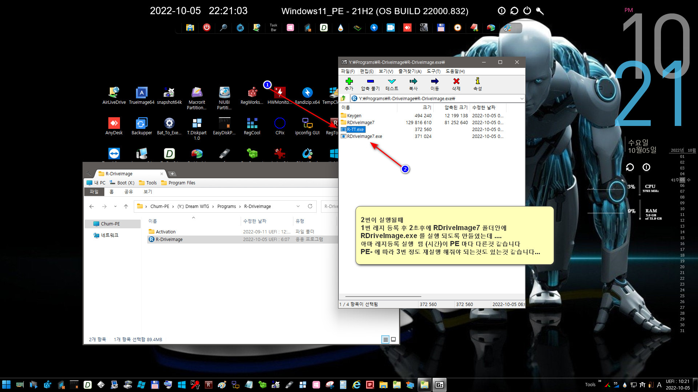This screenshot has height=392, width=698.
Task: Add new tab with plus button in Explorer
Action: pos(172,173)
